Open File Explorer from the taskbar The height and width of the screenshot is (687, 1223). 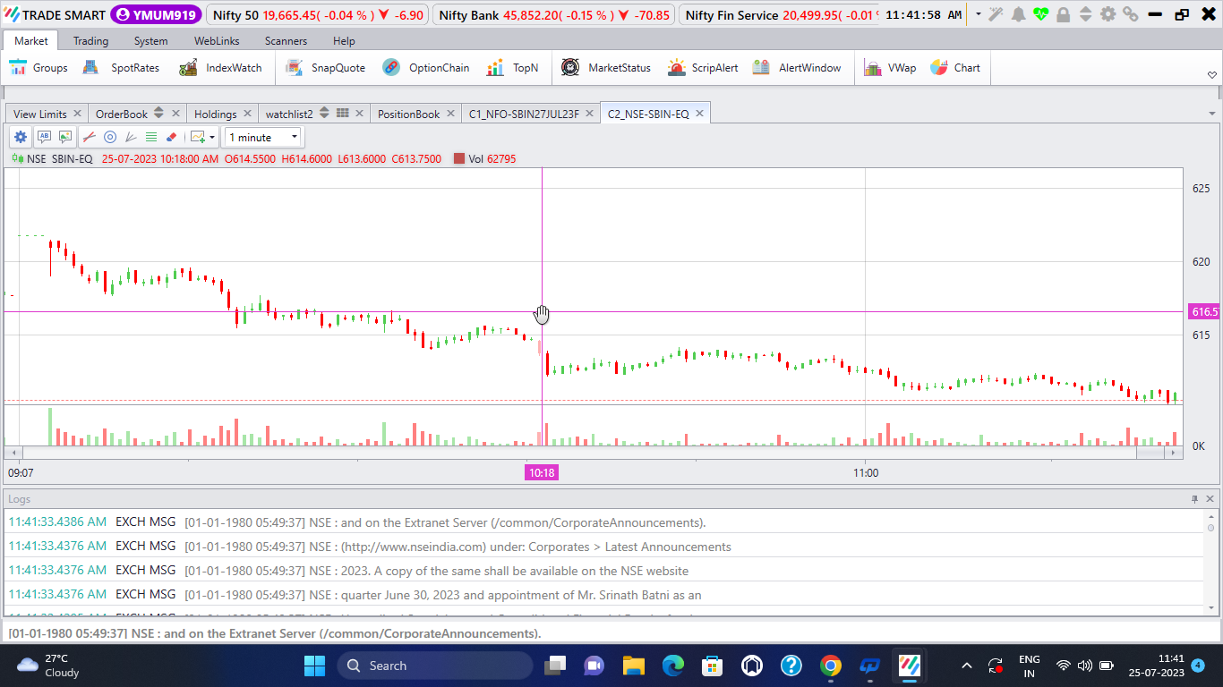(x=633, y=666)
